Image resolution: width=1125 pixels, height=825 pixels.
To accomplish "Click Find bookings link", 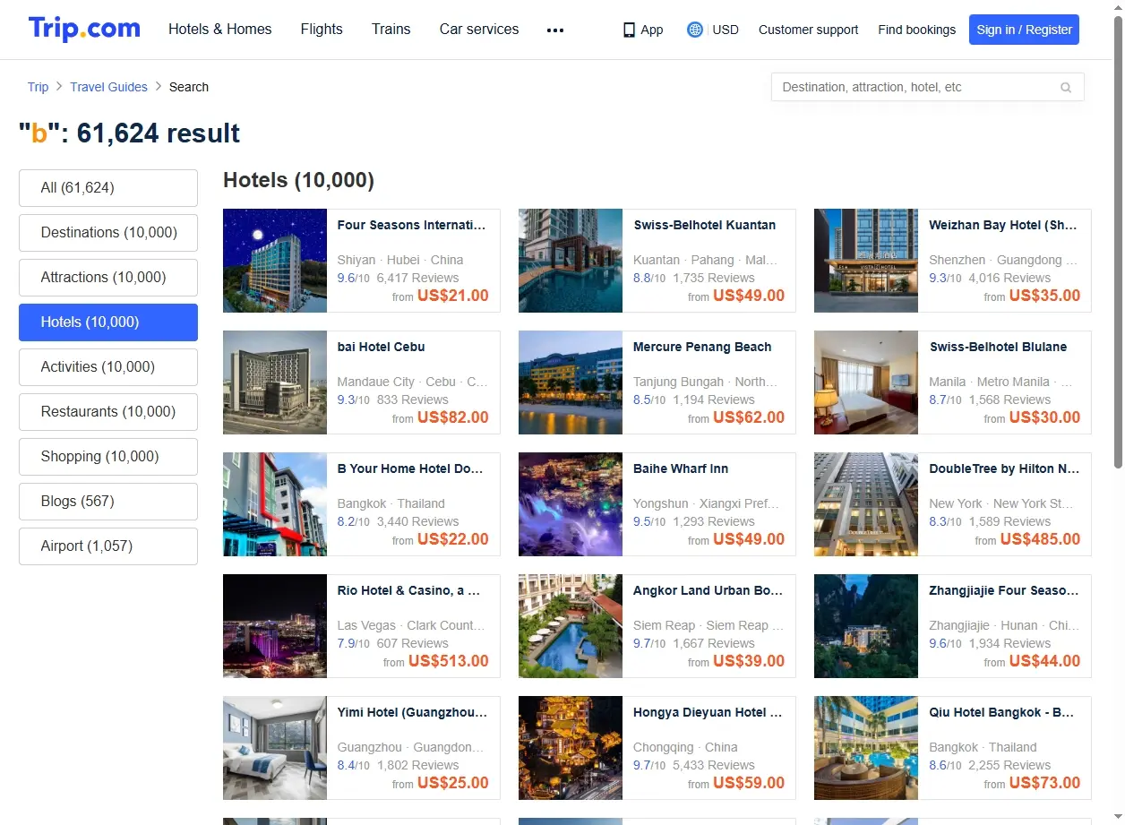I will 917,30.
